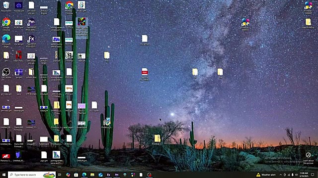Select the am.prt blue squares file
The image size is (318, 178).
[x=19, y=73]
